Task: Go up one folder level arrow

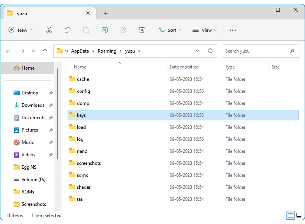Action: [45, 51]
